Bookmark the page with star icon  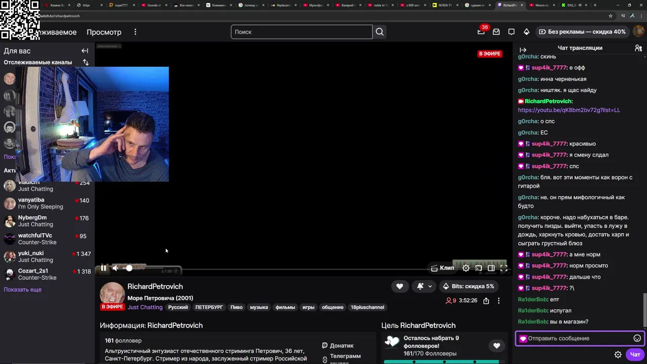click(611, 16)
